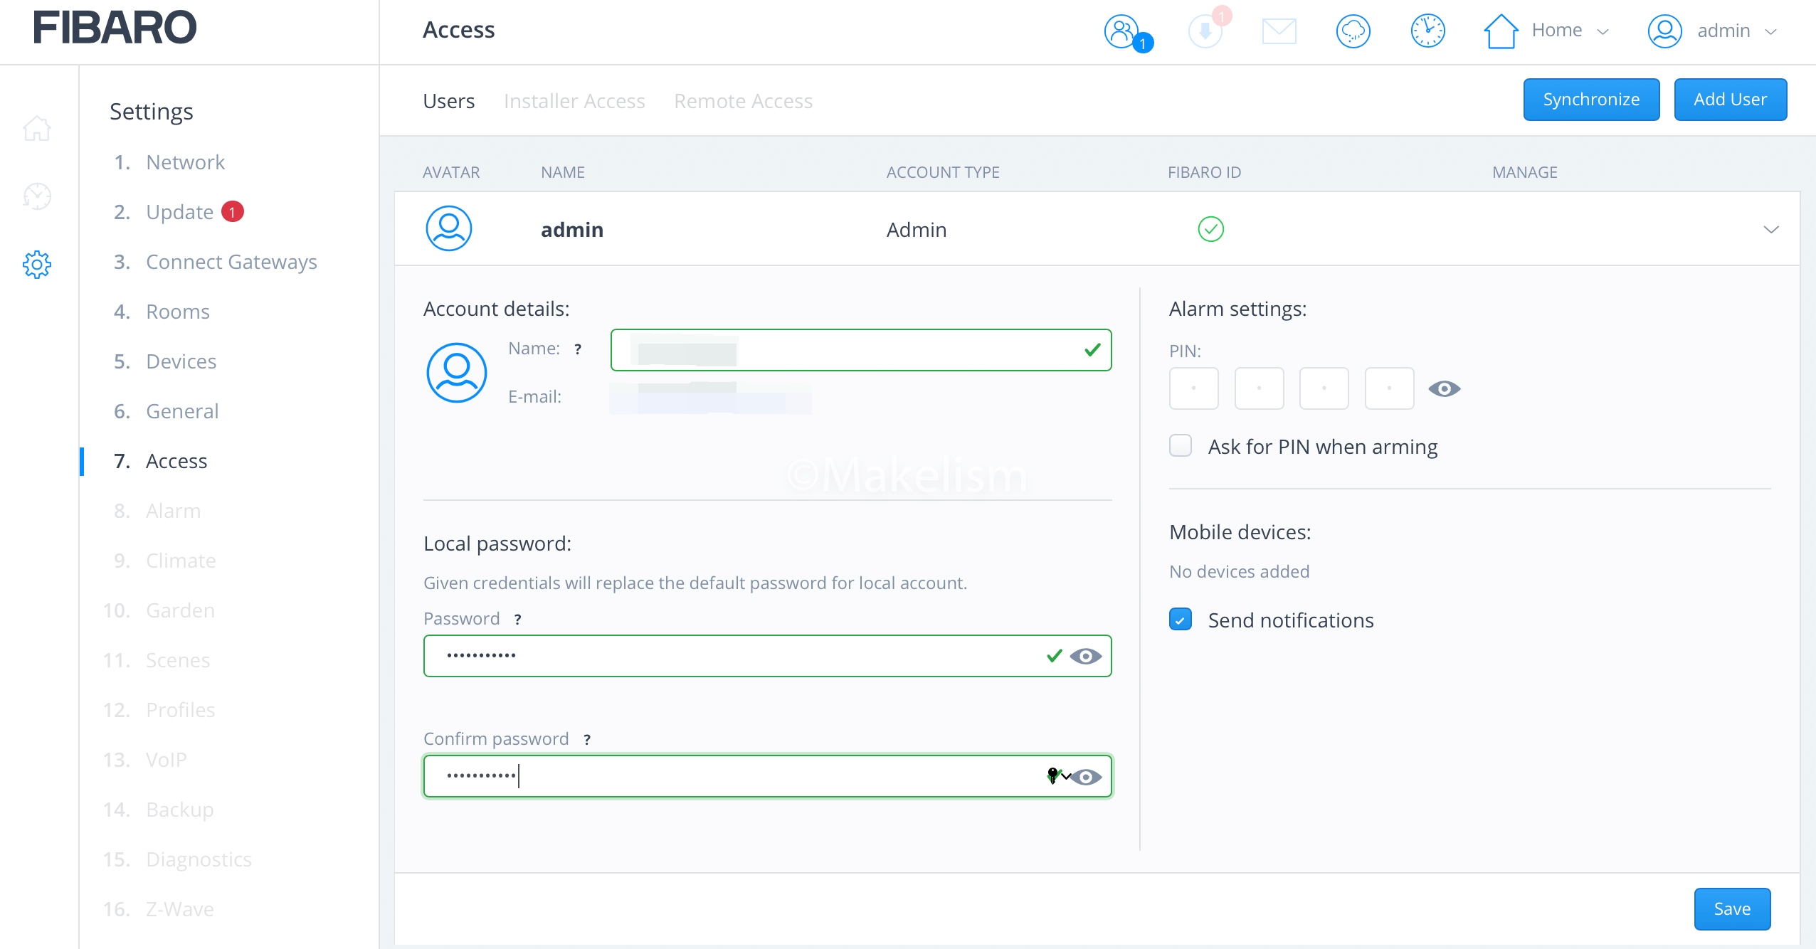Viewport: 1816px width, 949px height.
Task: Click the first PIN digit box
Action: pos(1193,388)
